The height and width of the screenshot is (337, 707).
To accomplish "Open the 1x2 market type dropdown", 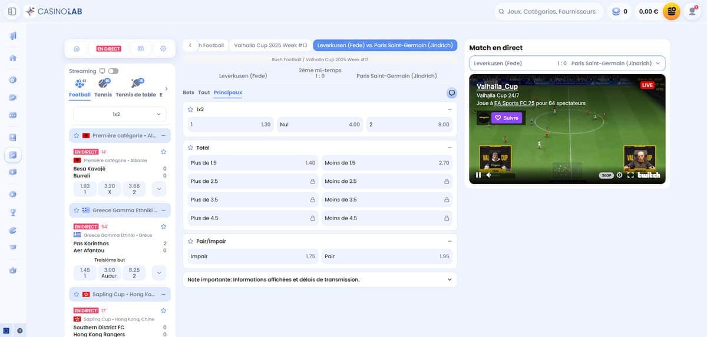I will pyautogui.click(x=120, y=114).
